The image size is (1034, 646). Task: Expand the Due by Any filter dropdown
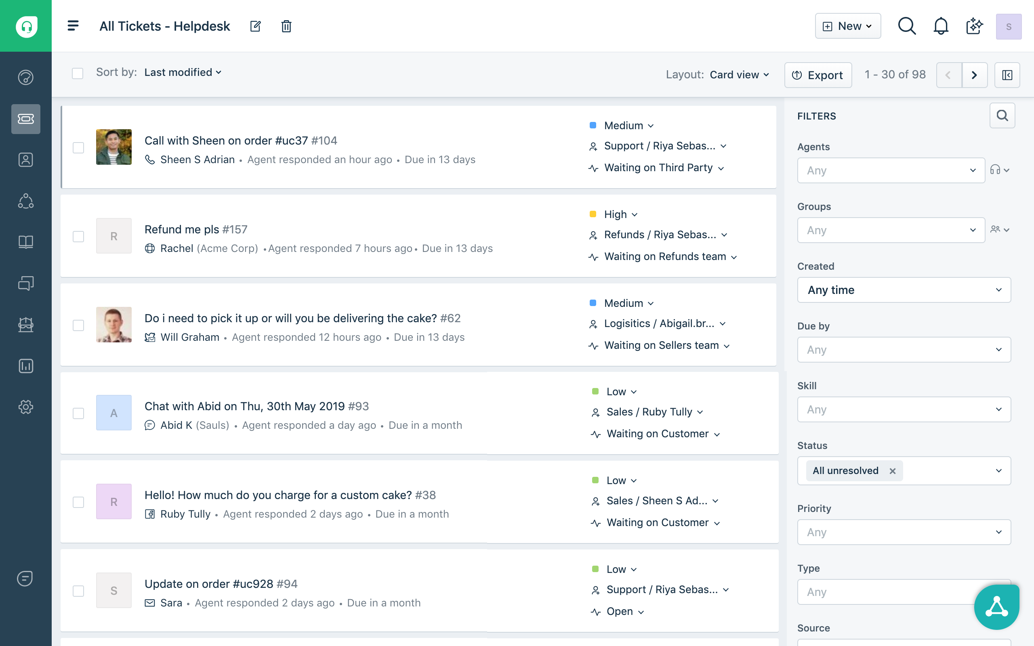click(x=903, y=349)
